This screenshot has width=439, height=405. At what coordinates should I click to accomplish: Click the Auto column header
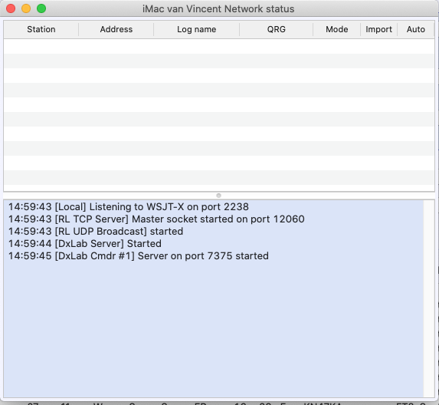point(416,29)
